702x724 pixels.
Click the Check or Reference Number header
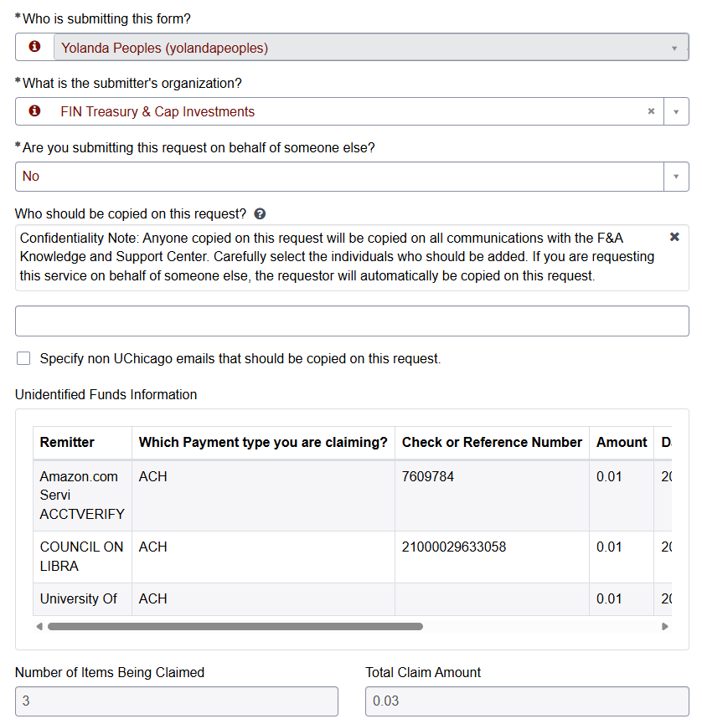coord(492,443)
